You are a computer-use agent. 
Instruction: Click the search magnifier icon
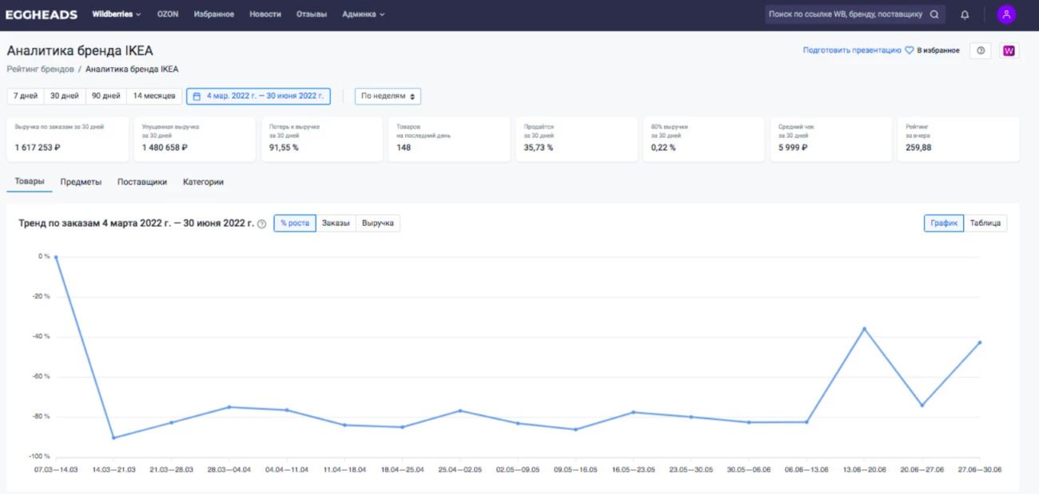[x=934, y=14]
